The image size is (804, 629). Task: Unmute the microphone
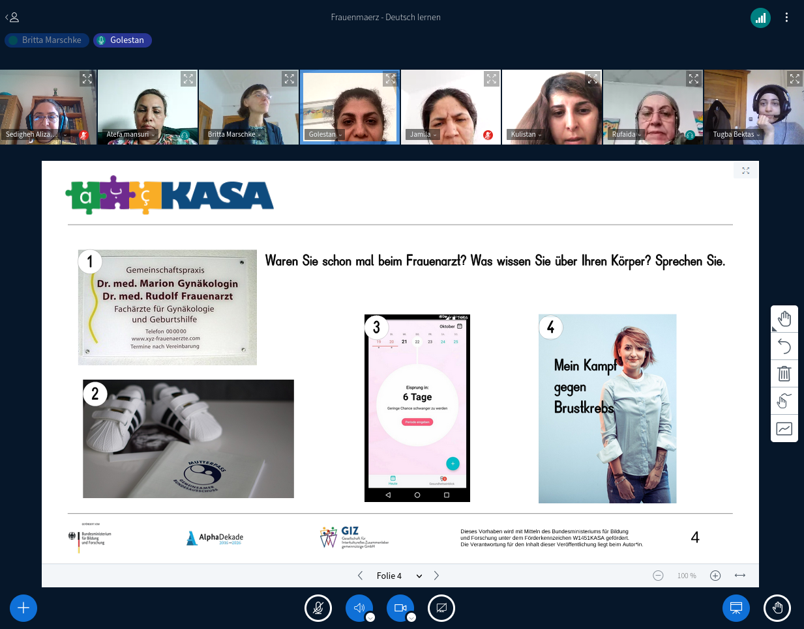(318, 608)
